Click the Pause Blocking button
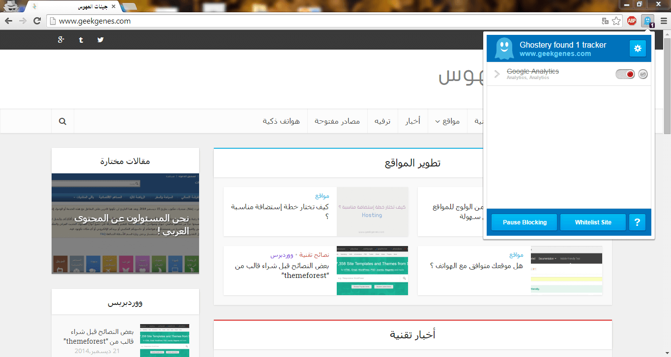This screenshot has width=671, height=357. click(525, 222)
